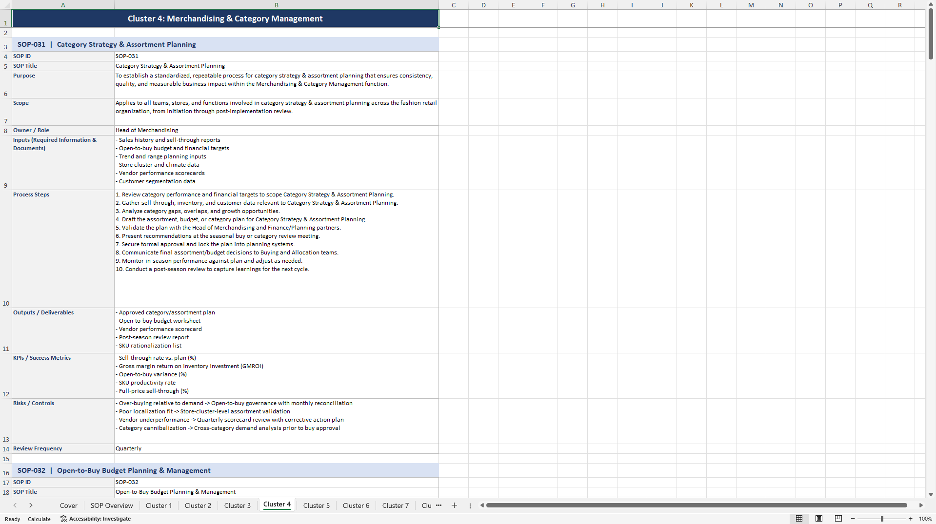The image size is (936, 524).
Task: Select the Cluster 4 title cell
Action: point(225,19)
